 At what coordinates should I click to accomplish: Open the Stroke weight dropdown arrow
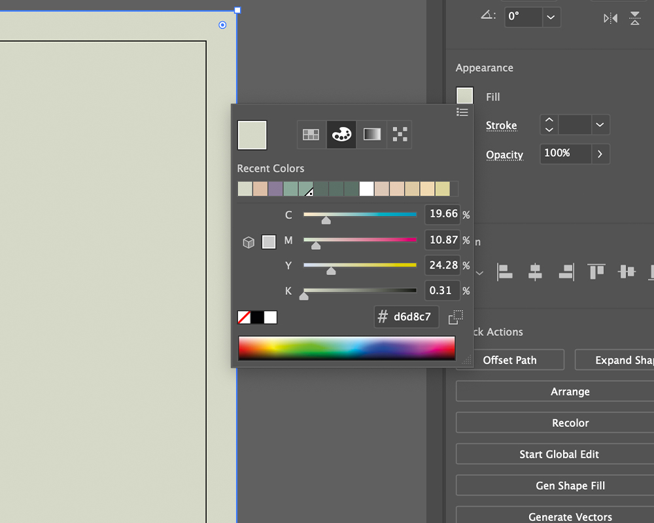(600, 125)
